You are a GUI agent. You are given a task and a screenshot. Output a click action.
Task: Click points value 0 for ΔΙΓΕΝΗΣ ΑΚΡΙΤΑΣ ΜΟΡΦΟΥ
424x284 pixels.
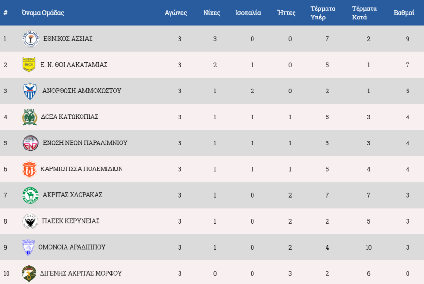click(408, 274)
